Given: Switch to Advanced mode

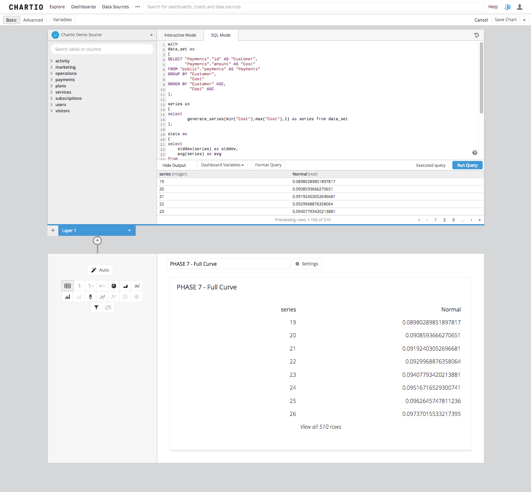Looking at the screenshot, I should (33, 20).
